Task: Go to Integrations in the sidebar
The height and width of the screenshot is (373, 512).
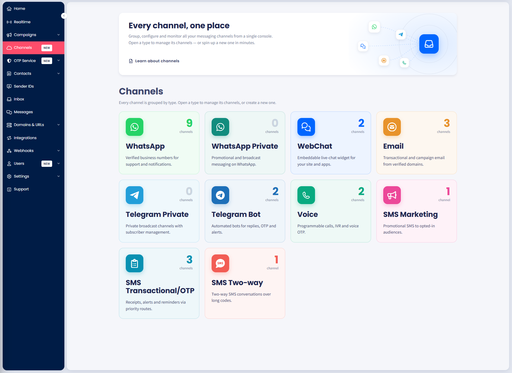Action: [x=33, y=138]
